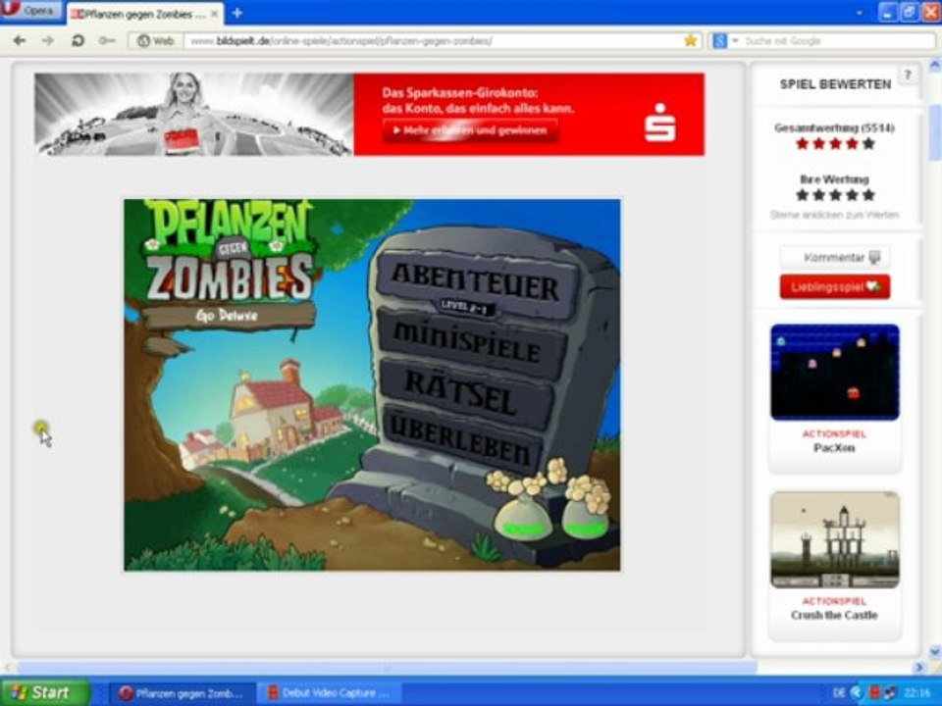
Task: Click the Web badge in address bar
Action: pyautogui.click(x=156, y=41)
